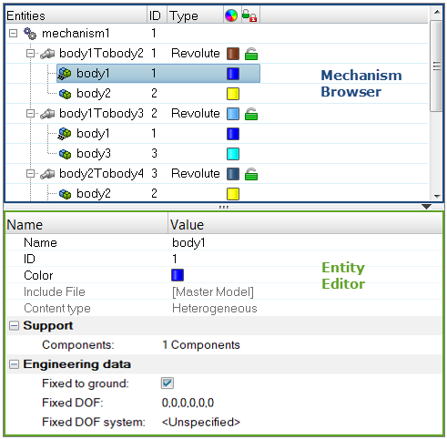This screenshot has width=447, height=439.
Task: Click the body3 cube icon
Action: click(65, 154)
